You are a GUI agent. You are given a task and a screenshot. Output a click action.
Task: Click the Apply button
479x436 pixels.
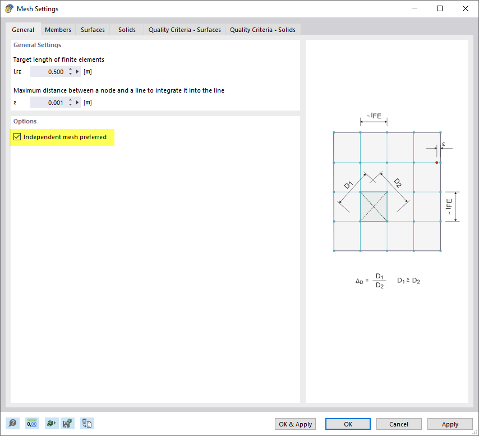(450, 424)
